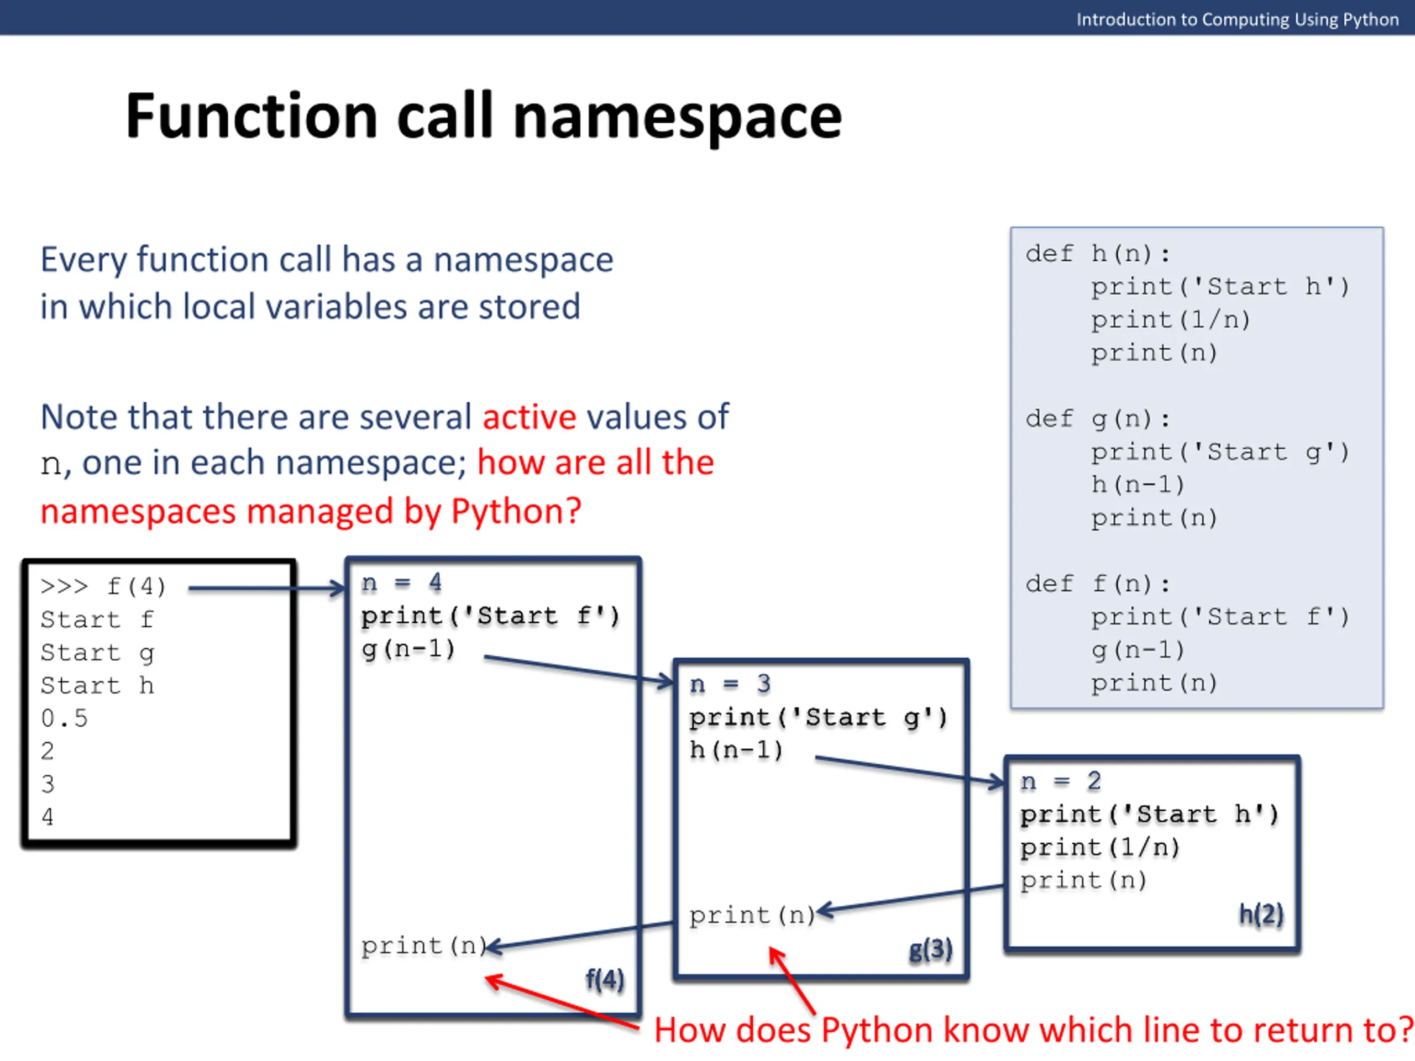Click the 'g(n-1)' call in the f(4) namespace box
Viewport: 1415px width, 1061px height.
tap(408, 650)
